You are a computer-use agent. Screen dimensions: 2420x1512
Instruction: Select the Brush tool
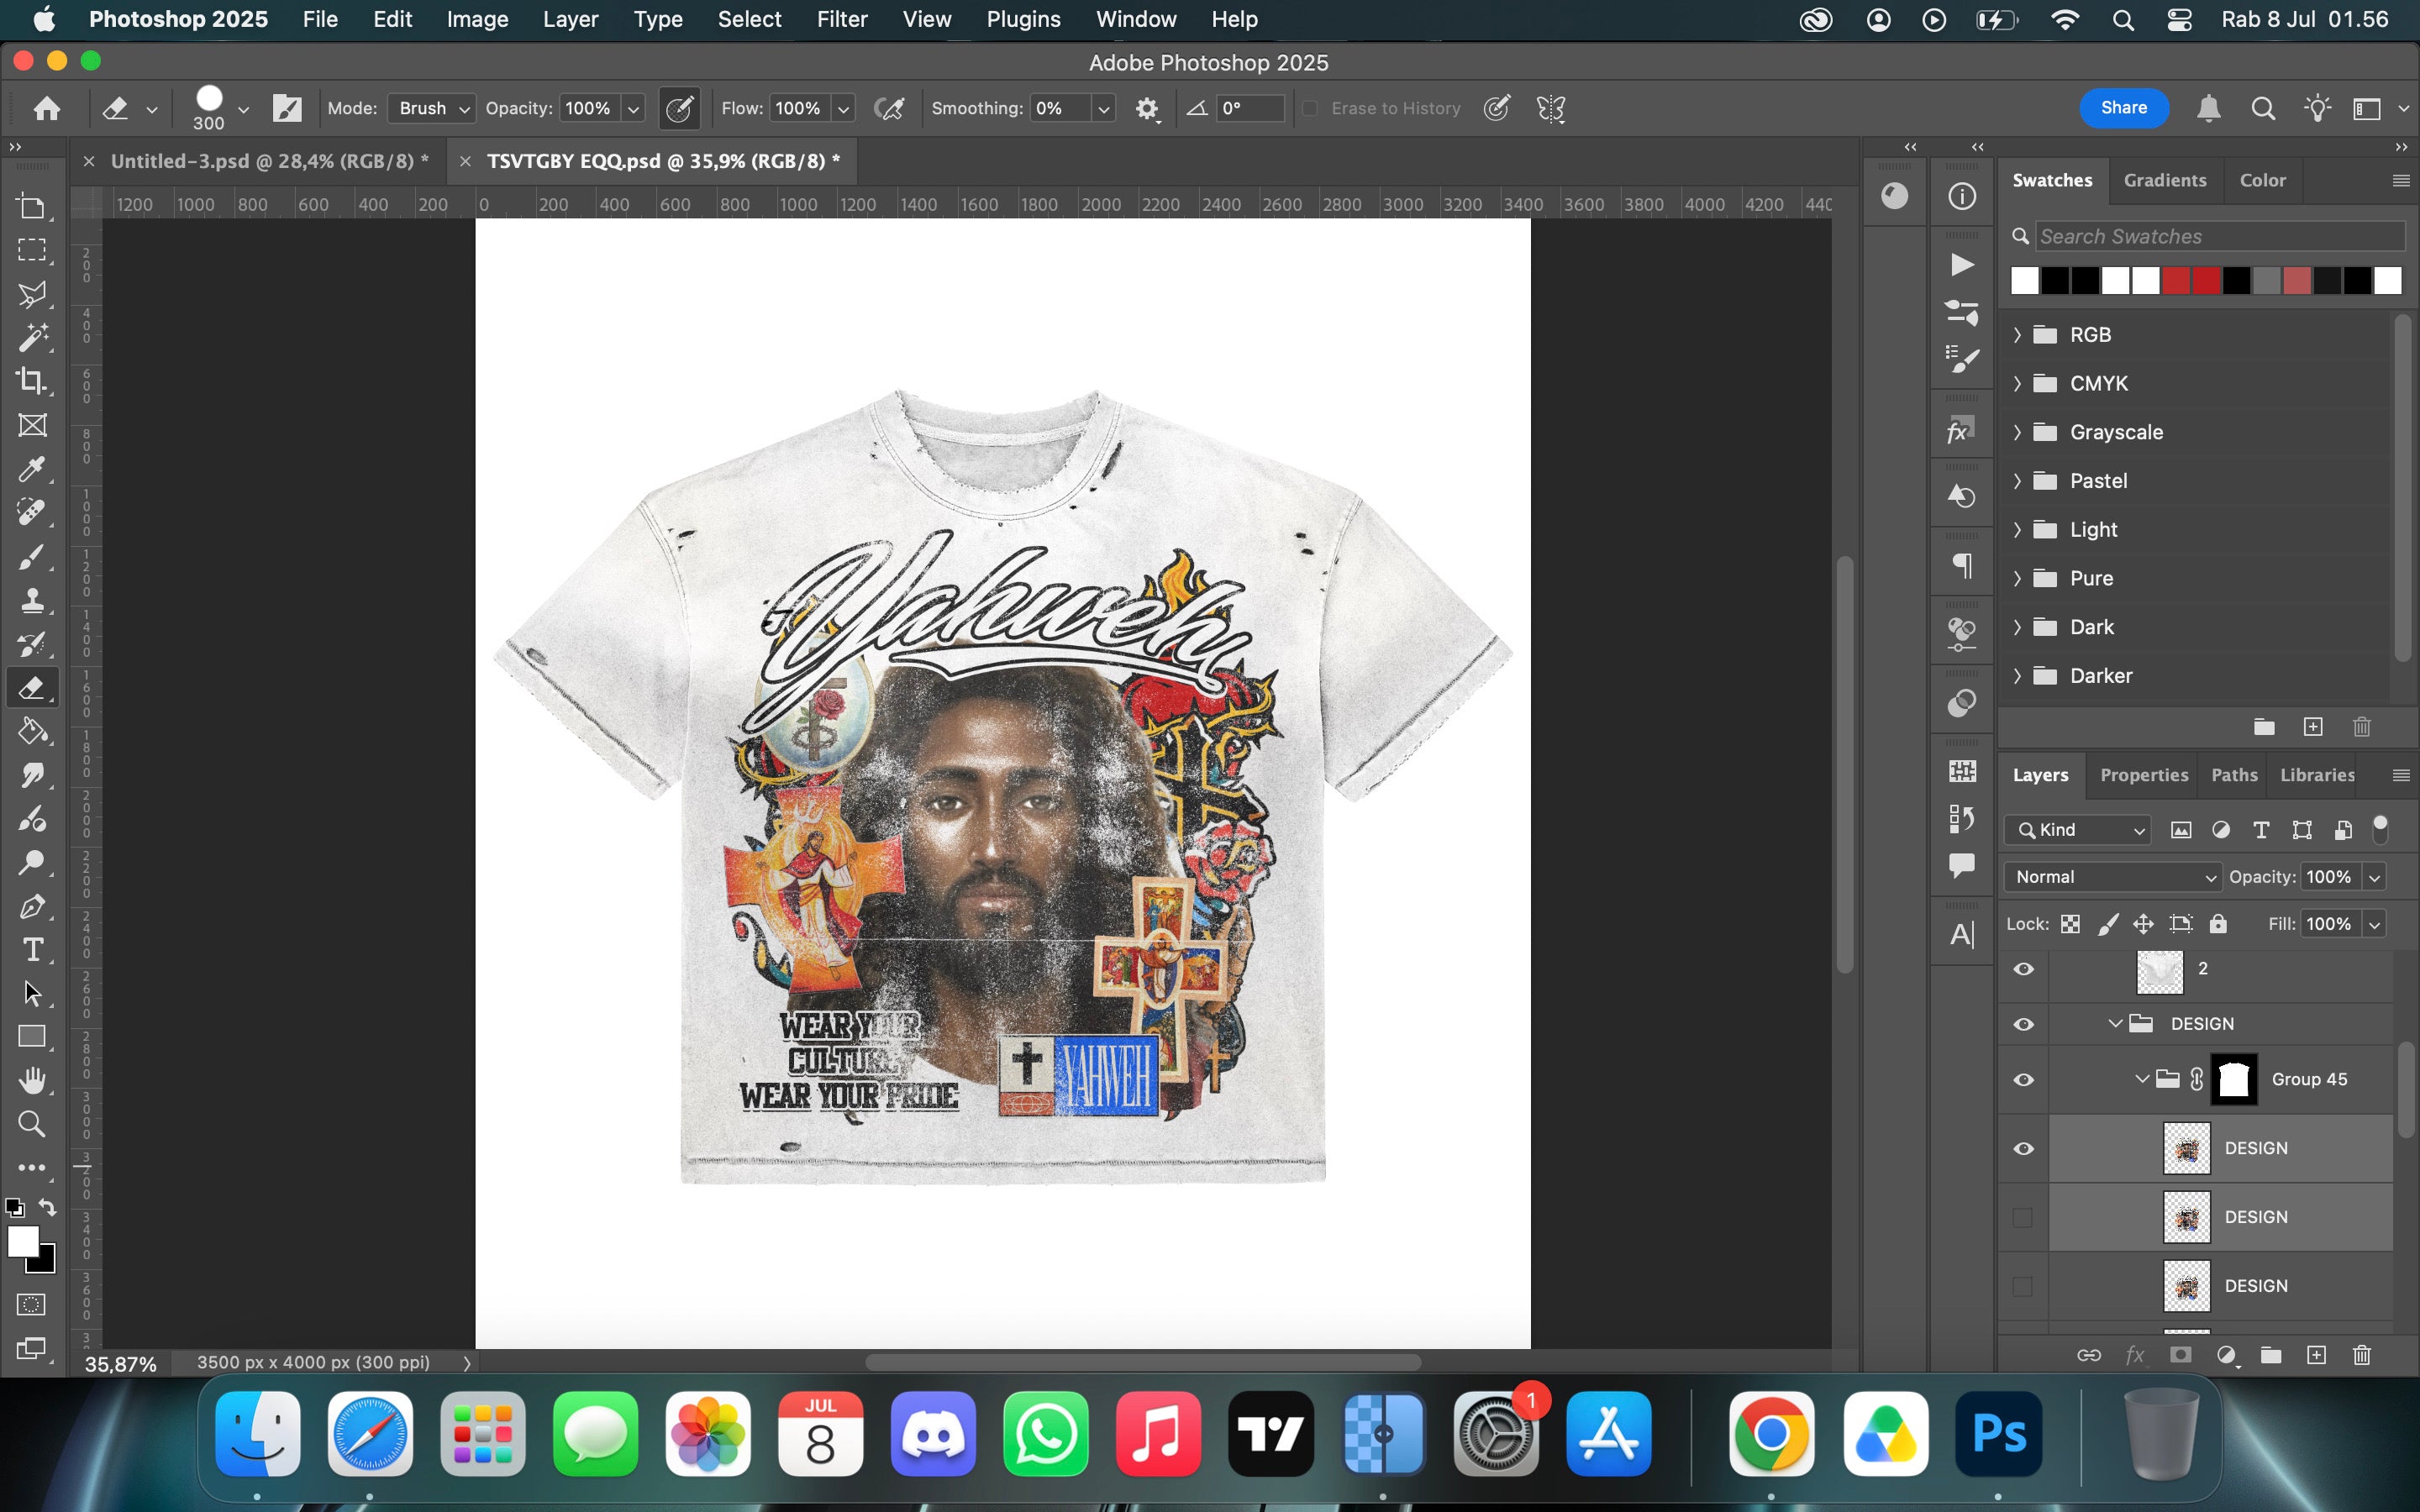click(x=32, y=556)
